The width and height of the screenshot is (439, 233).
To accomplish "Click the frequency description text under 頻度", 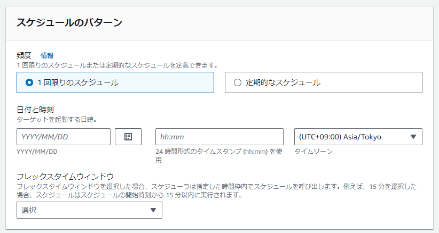I will point(117,65).
